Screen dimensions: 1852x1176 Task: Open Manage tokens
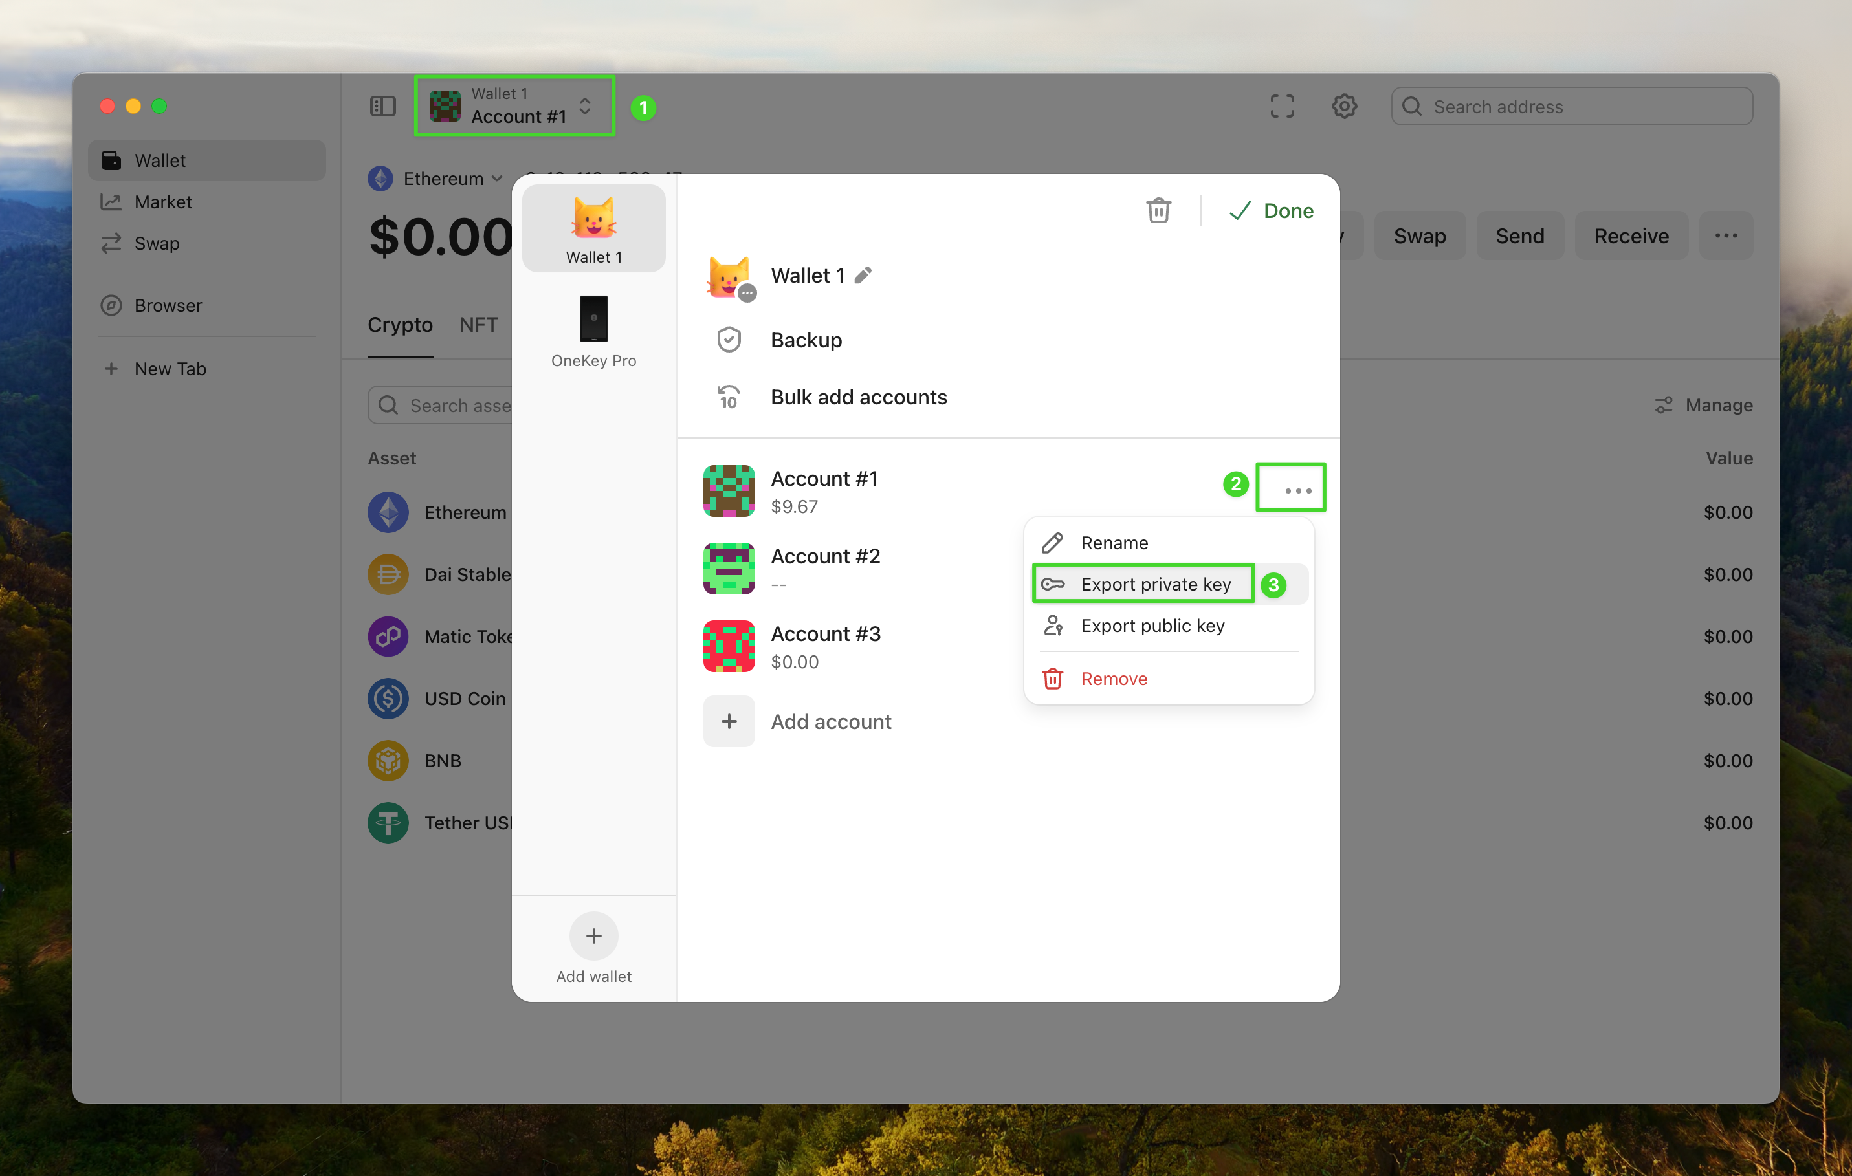tap(1704, 404)
